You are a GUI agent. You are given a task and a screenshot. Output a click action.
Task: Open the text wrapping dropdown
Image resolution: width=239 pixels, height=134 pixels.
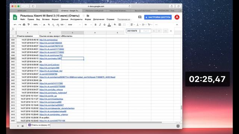144,25
